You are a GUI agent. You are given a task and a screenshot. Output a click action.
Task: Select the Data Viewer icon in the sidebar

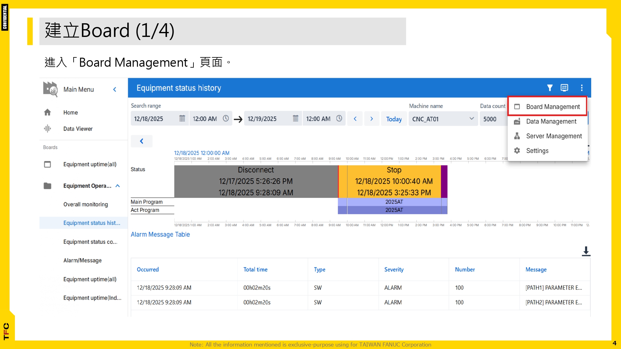pos(48,128)
